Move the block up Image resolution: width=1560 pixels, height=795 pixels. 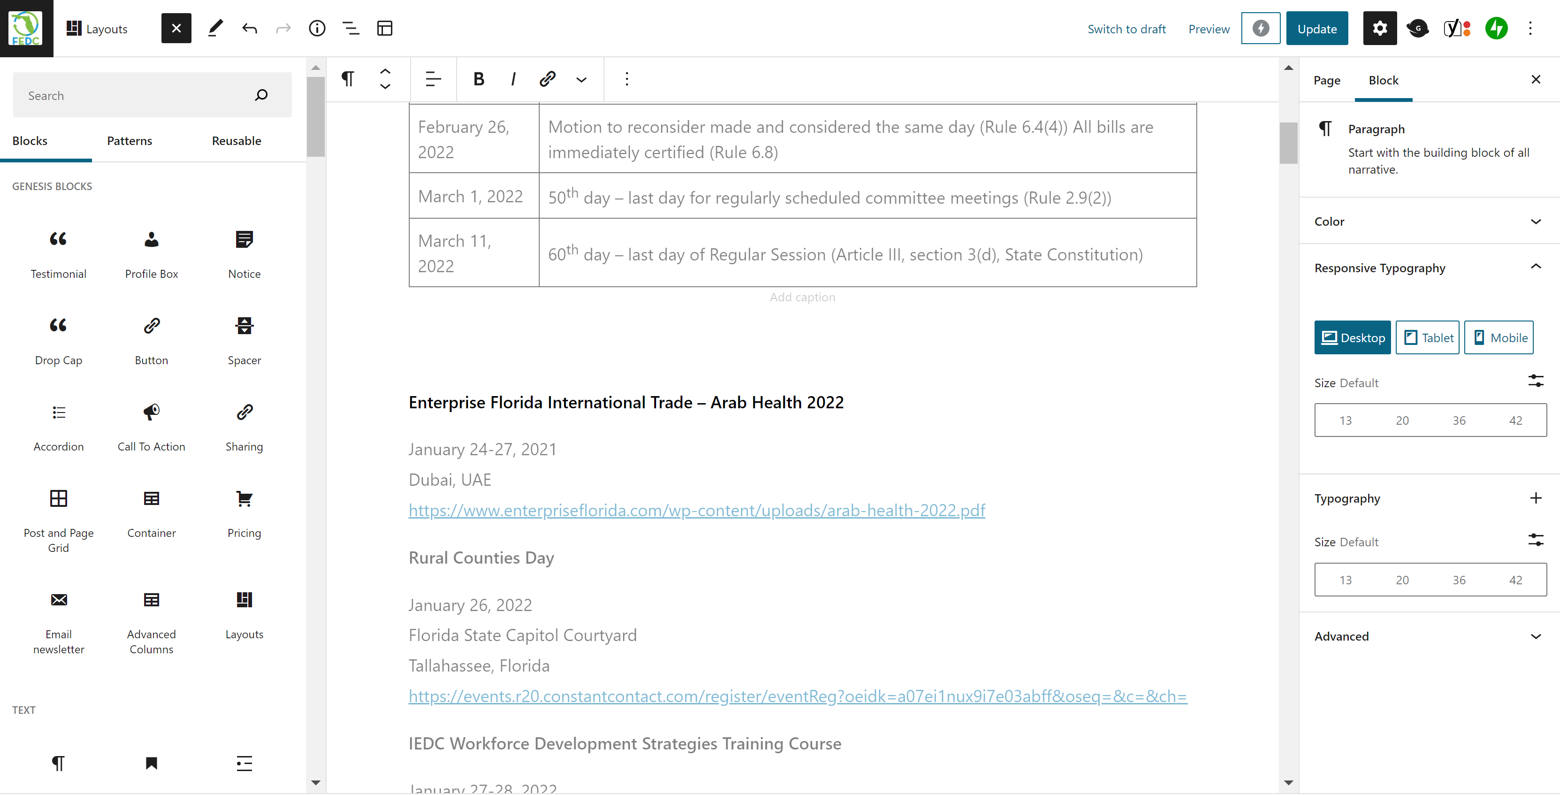(384, 71)
